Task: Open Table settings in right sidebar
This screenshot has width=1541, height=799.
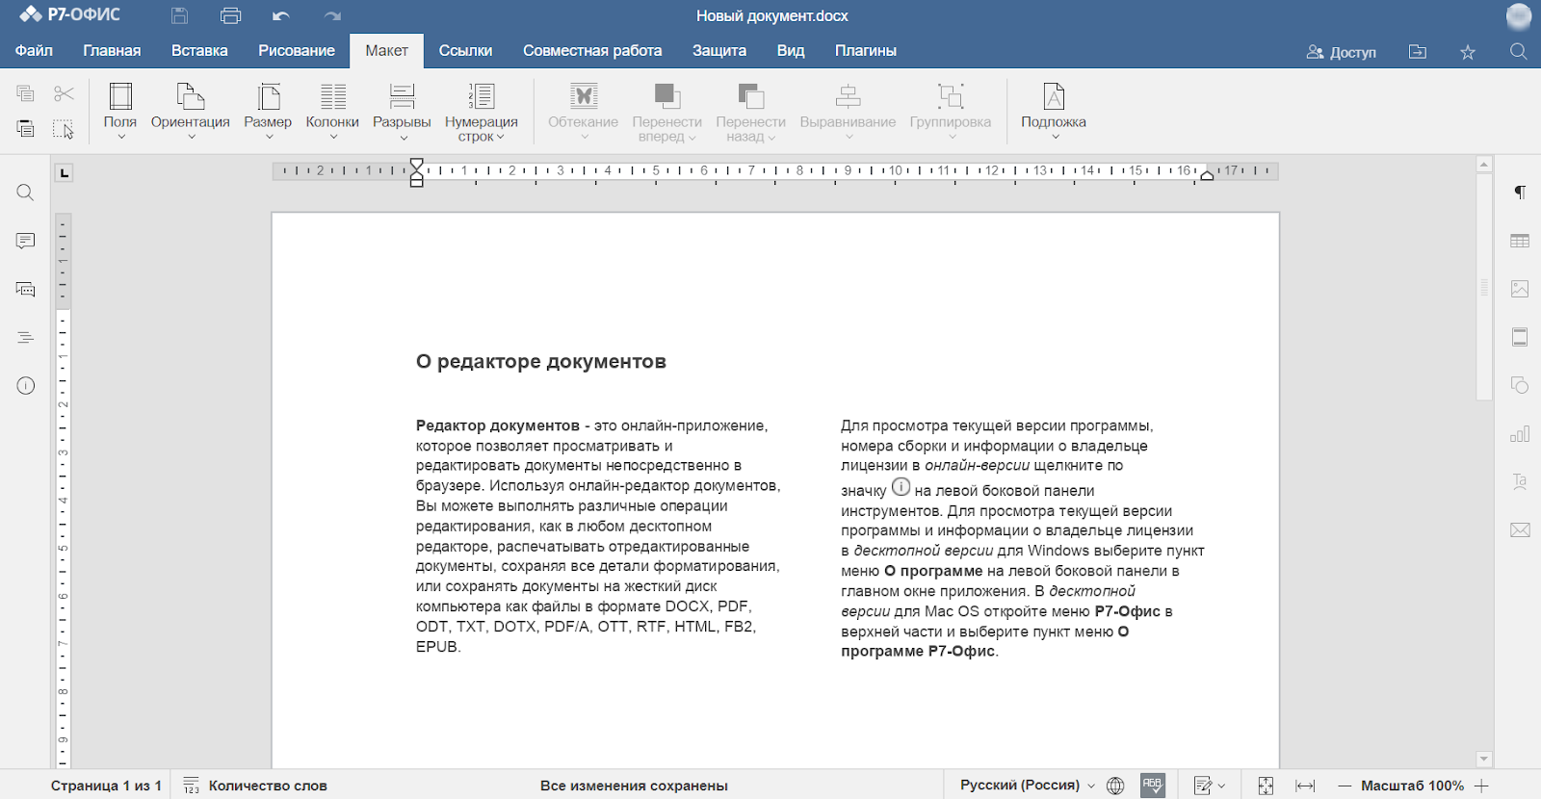Action: point(1520,241)
